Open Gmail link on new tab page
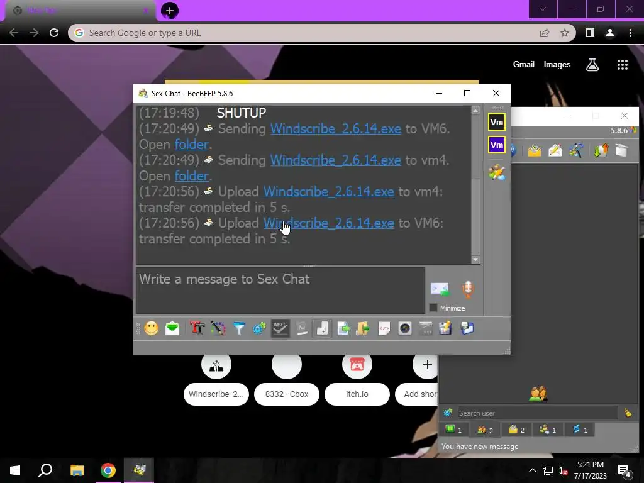The height and width of the screenshot is (483, 644). coord(524,65)
